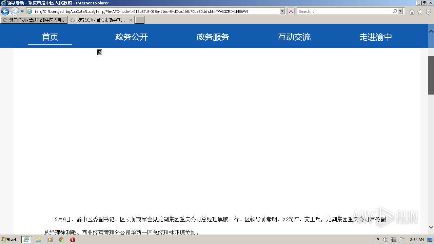
Task: Open the 首页 navigation item
Action: (x=50, y=37)
